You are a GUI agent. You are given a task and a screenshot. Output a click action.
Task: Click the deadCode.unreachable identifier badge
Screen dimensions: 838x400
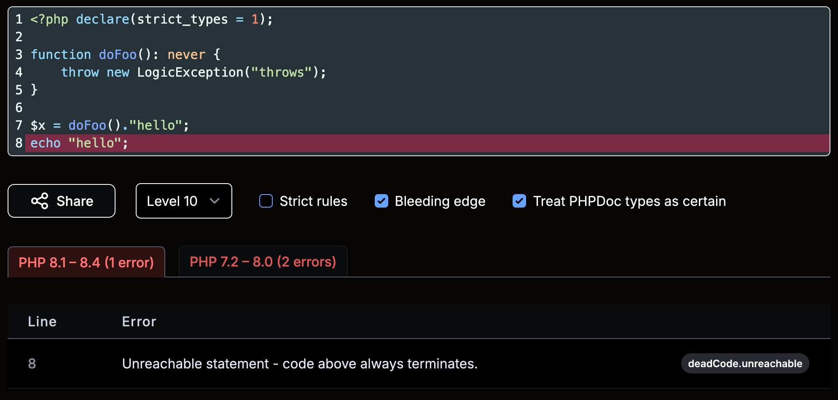click(745, 363)
